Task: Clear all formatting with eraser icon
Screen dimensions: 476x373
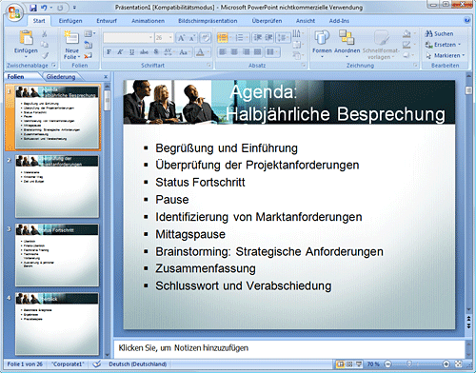Action: click(206, 38)
